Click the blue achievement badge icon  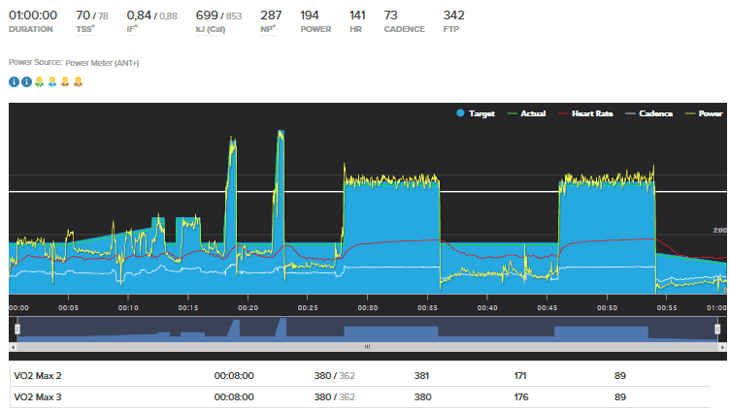[x=51, y=82]
